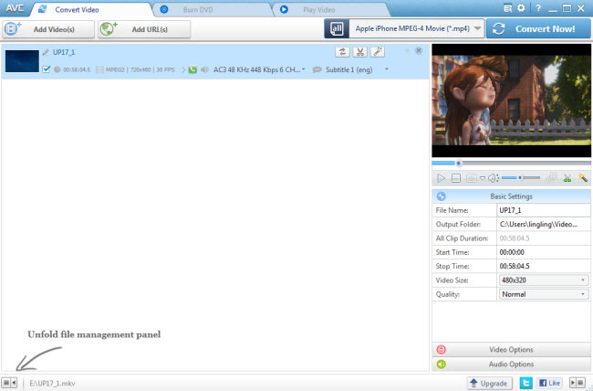The image size is (593, 391).
Task: Click the Output Folder path field
Action: pyautogui.click(x=544, y=225)
